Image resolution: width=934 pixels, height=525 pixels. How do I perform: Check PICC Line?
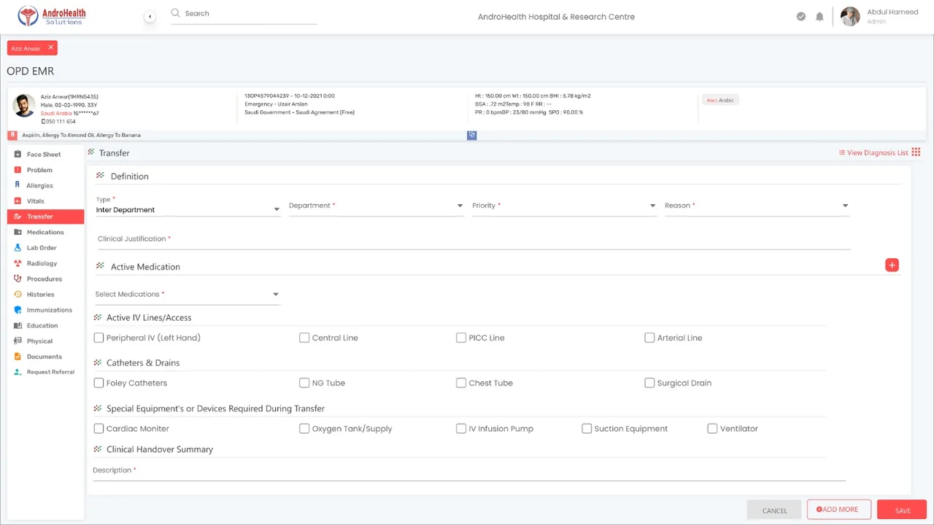[461, 338]
